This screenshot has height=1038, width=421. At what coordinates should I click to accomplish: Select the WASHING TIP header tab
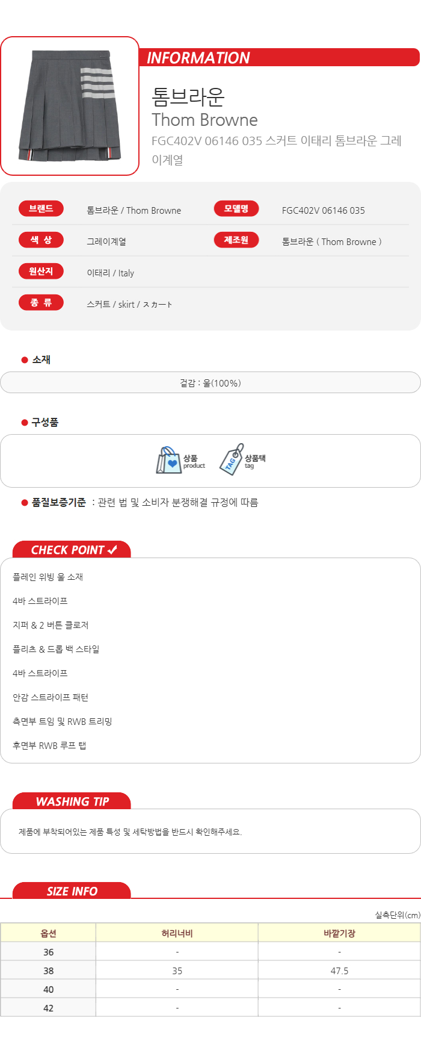[x=72, y=801]
